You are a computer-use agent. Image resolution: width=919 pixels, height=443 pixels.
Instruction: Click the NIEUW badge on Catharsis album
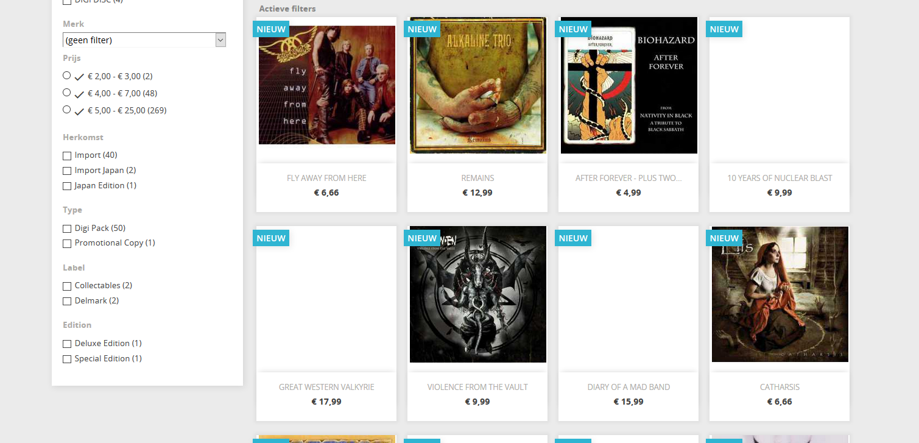coord(724,238)
